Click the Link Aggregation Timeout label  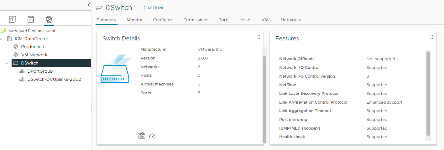tap(305, 111)
